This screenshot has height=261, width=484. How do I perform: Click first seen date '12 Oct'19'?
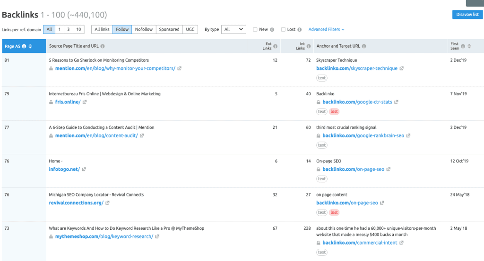pyautogui.click(x=459, y=161)
